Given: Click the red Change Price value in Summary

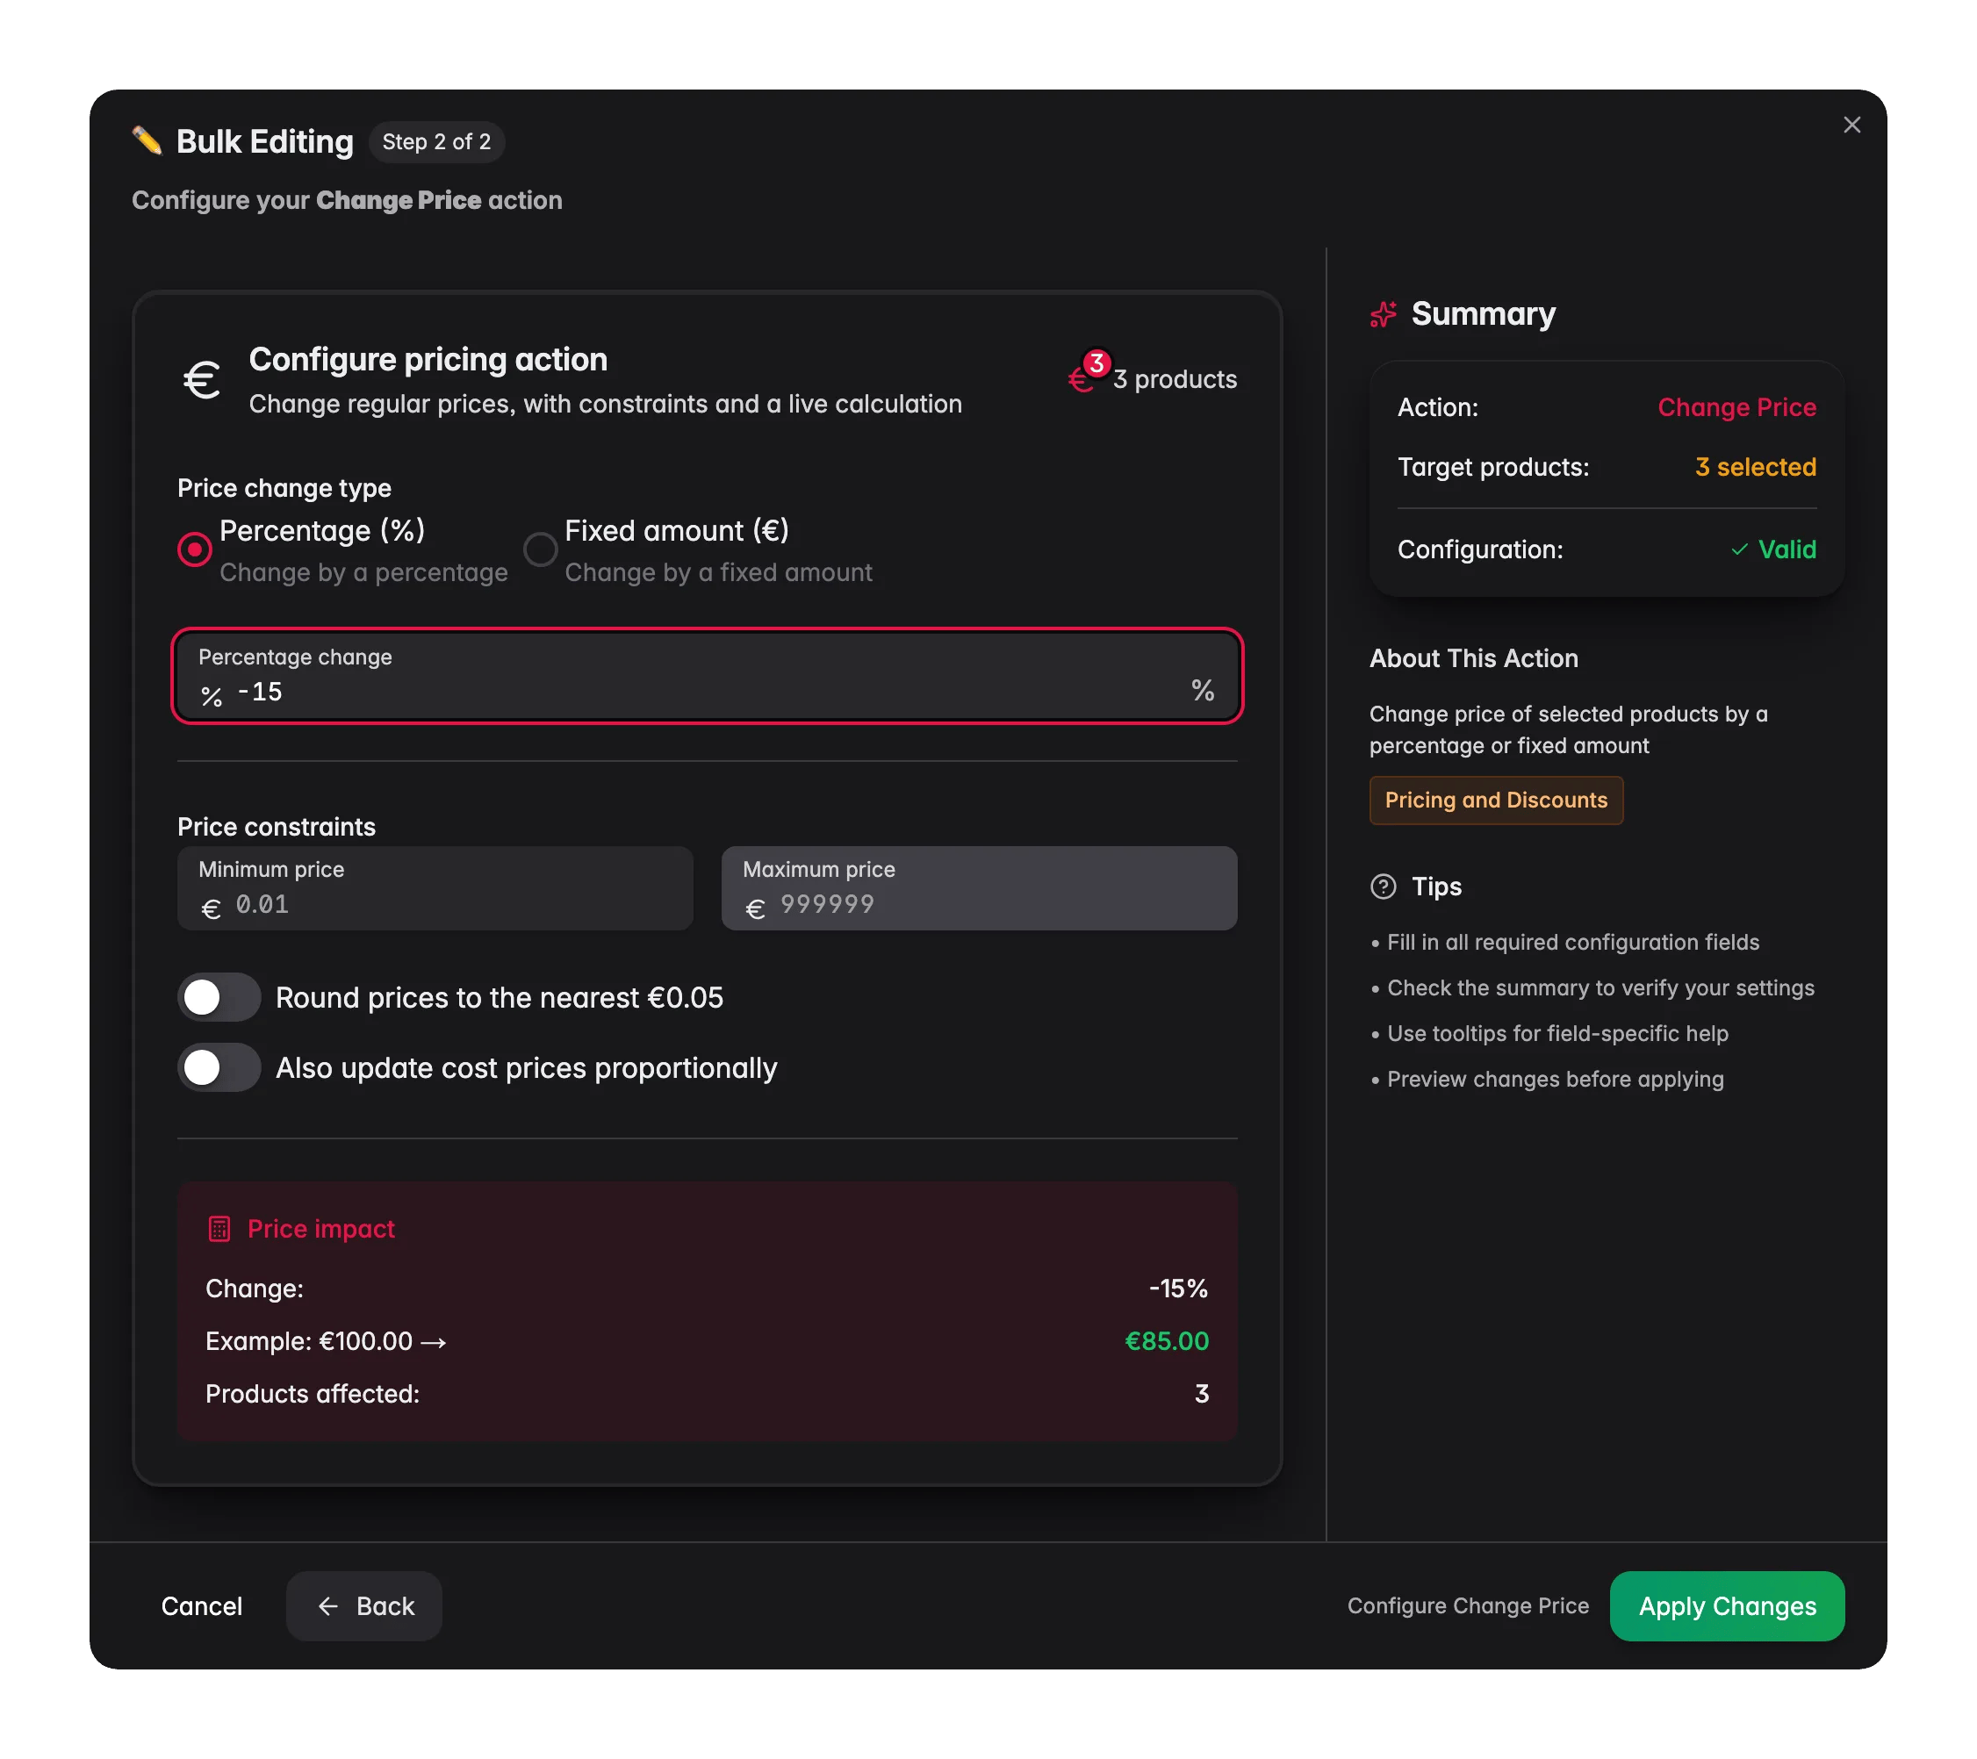Looking at the screenshot, I should pos(1736,407).
